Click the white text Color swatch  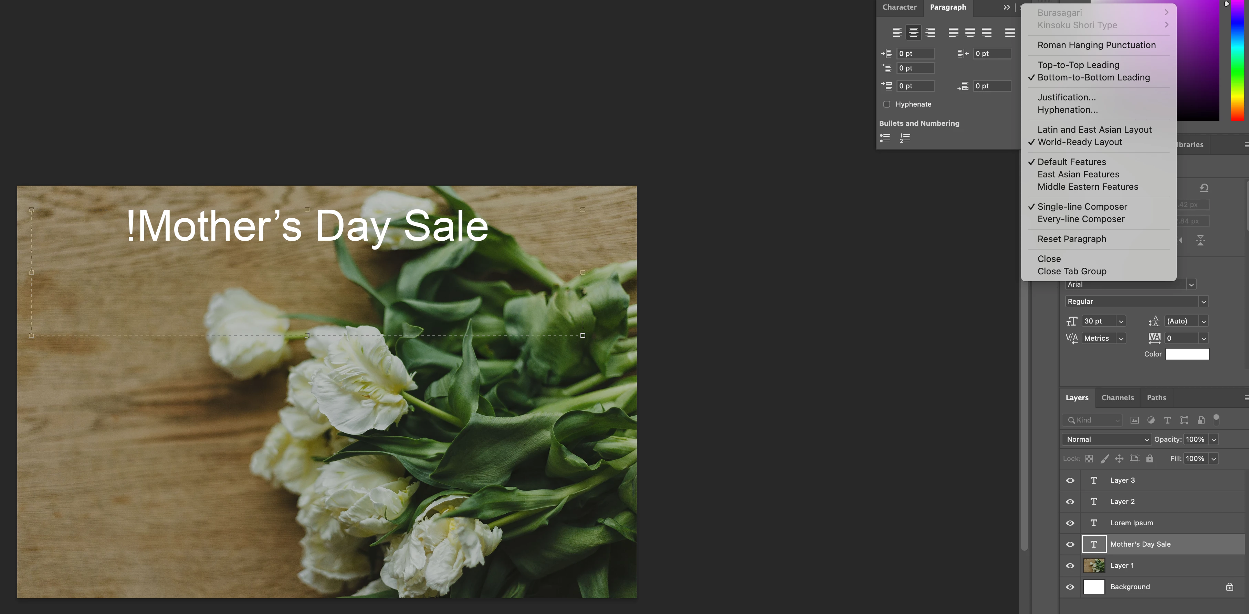1187,354
